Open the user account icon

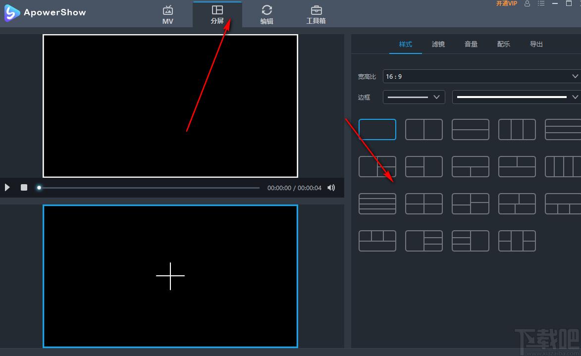[x=528, y=3]
